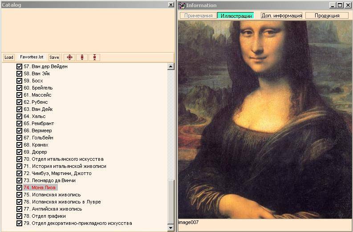
Task: Toggle the 74. Мона Лиза checkbox
Action: (x=19, y=187)
